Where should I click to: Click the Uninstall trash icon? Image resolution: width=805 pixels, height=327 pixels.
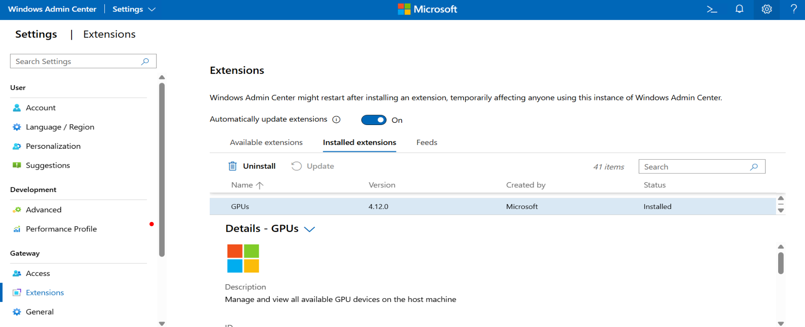233,166
